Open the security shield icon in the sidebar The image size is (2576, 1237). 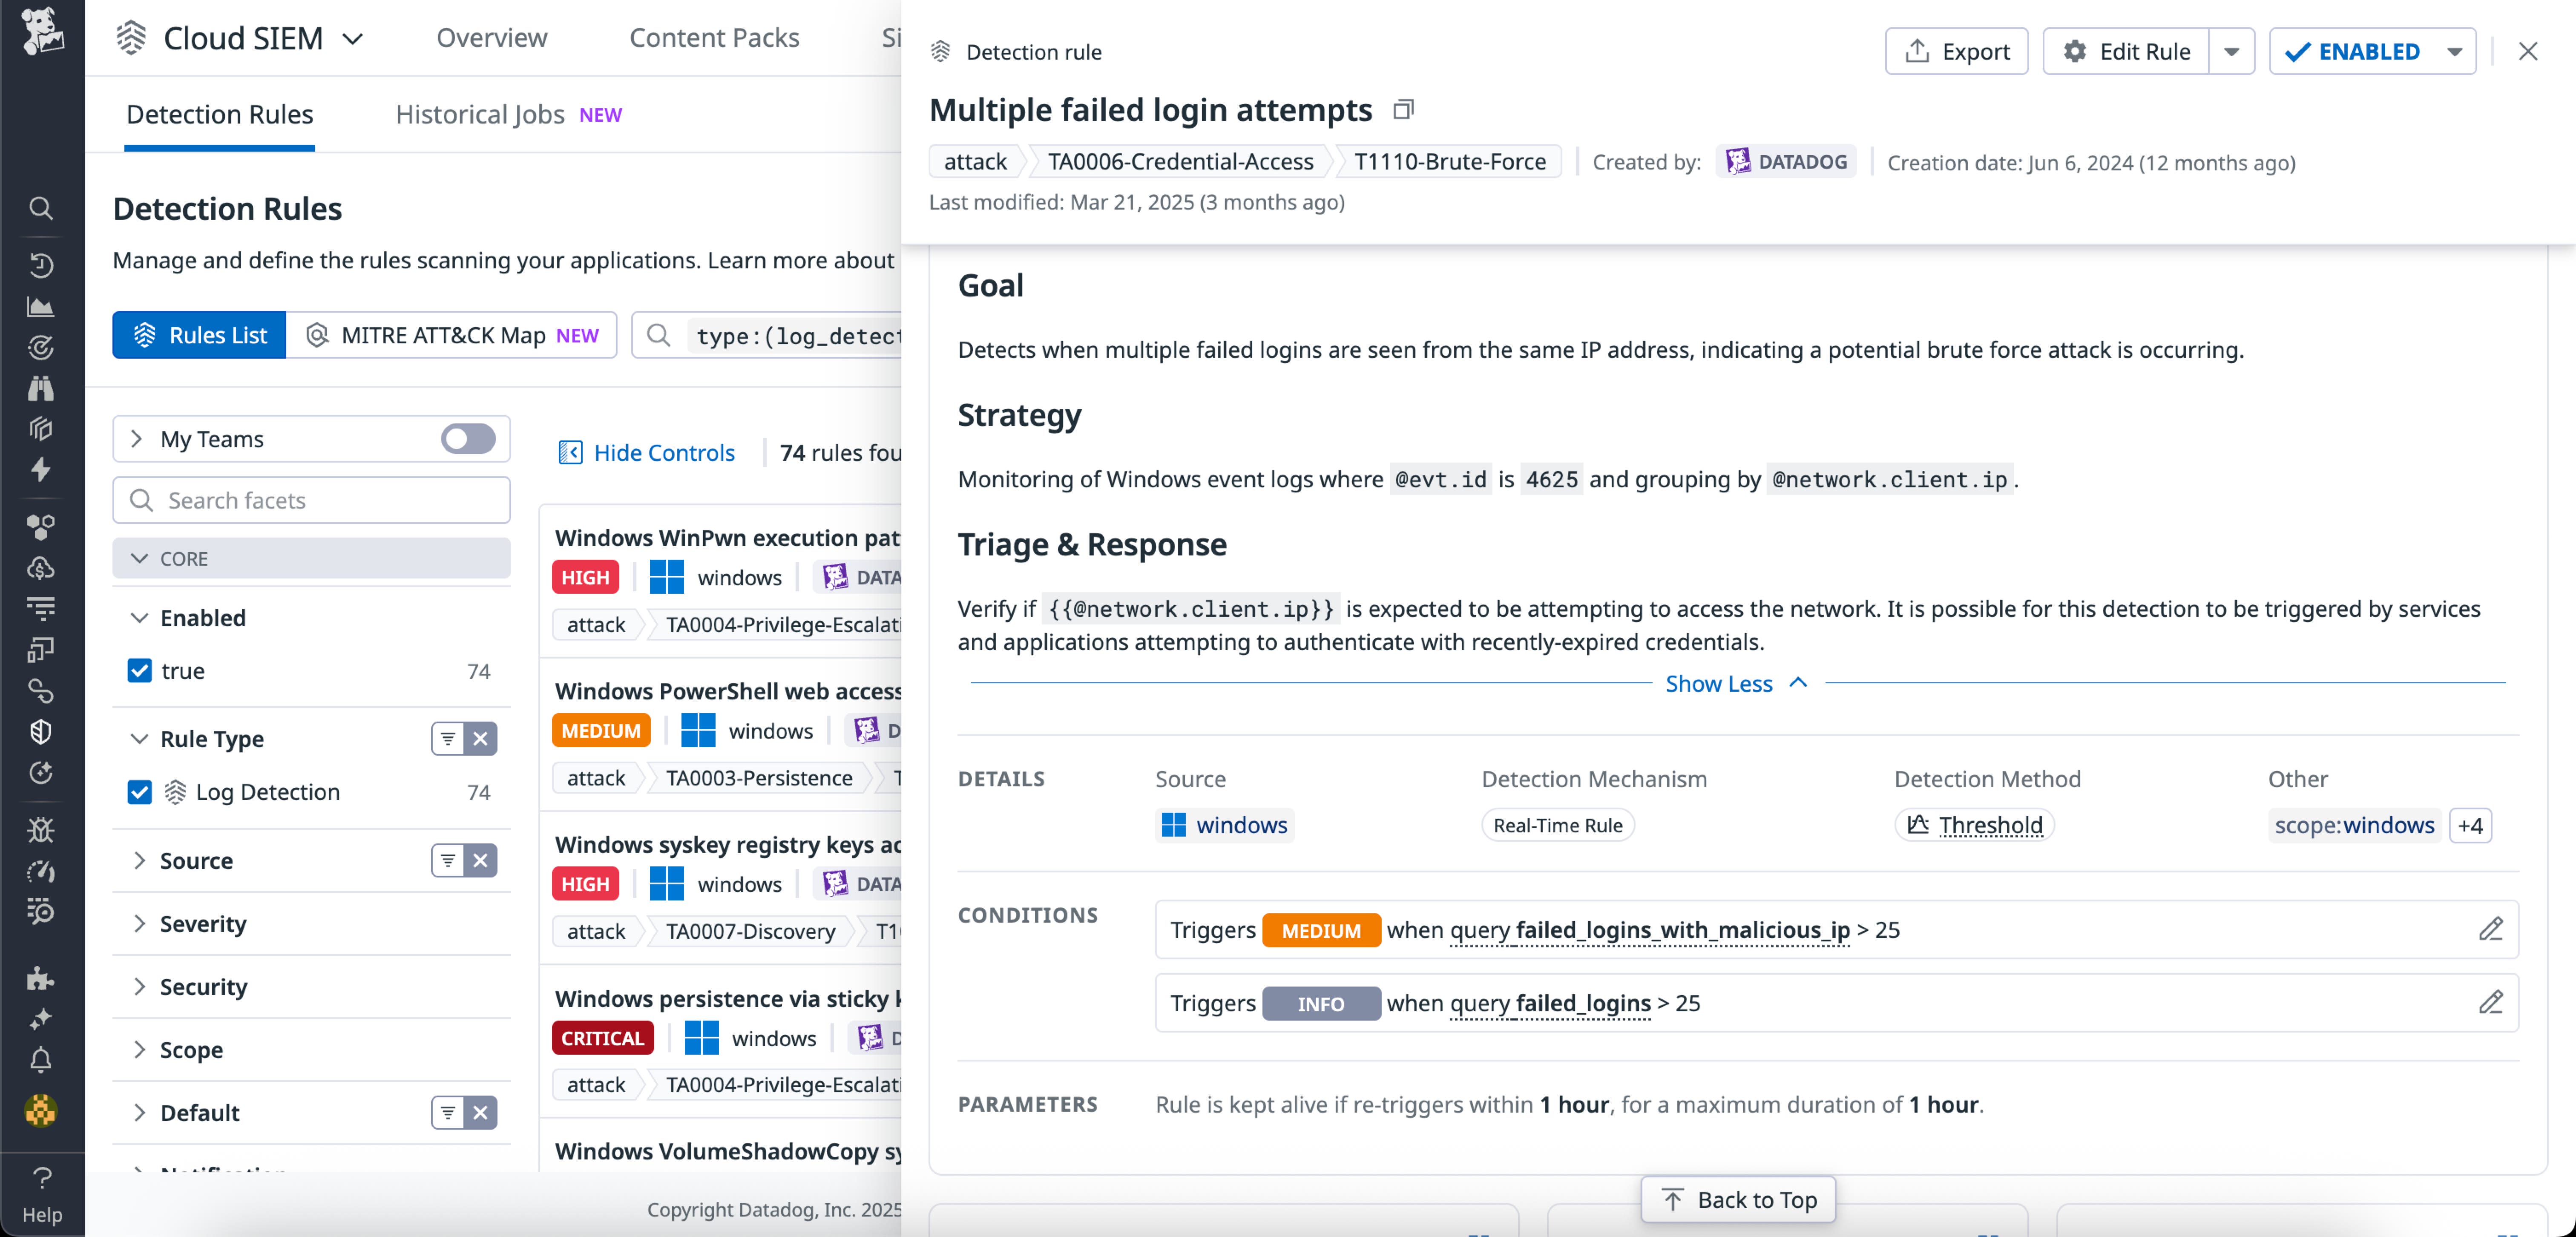(x=41, y=731)
